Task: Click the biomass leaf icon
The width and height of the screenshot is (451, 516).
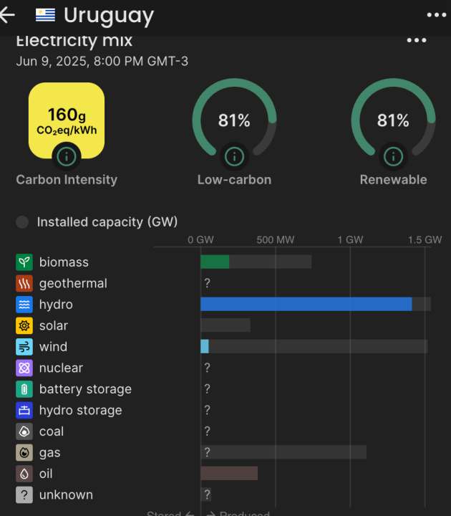Action: click(x=24, y=262)
